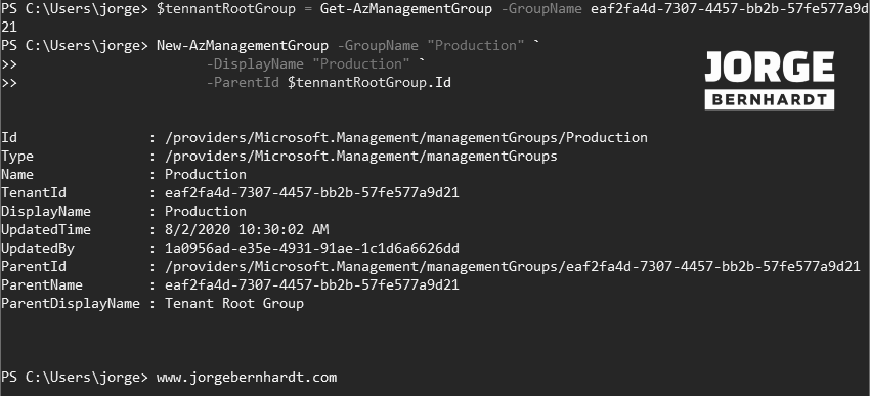870x396 pixels.
Task: Click the Jorge Bernhardt logo
Action: (769, 80)
